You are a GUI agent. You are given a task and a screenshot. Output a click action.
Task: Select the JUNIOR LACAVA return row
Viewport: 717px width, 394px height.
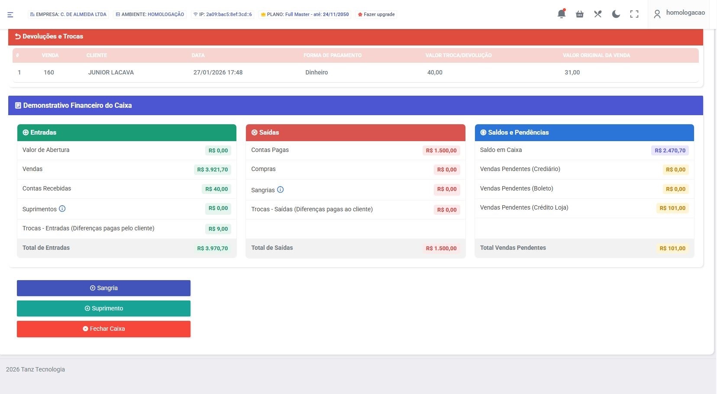111,72
